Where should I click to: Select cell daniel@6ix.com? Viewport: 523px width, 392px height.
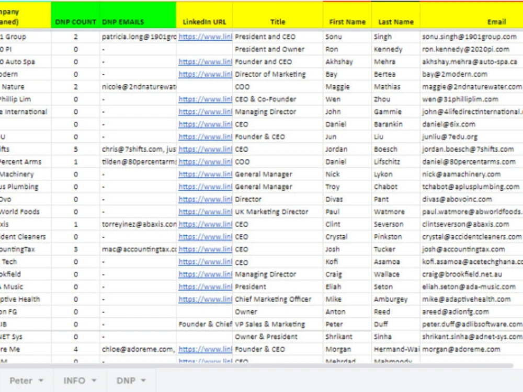coord(471,124)
